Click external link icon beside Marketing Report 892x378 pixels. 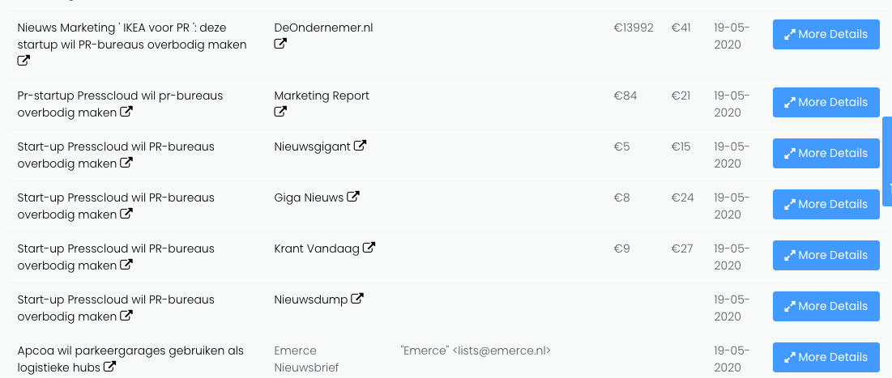click(280, 113)
